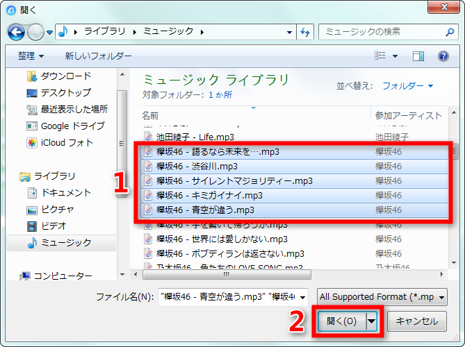Open the 並べ替え フォルダー dropdown

[408, 86]
